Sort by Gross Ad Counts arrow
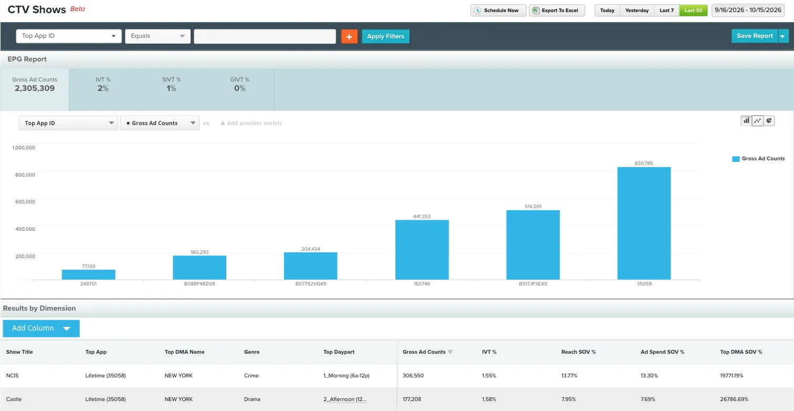794x411 pixels. (450, 352)
